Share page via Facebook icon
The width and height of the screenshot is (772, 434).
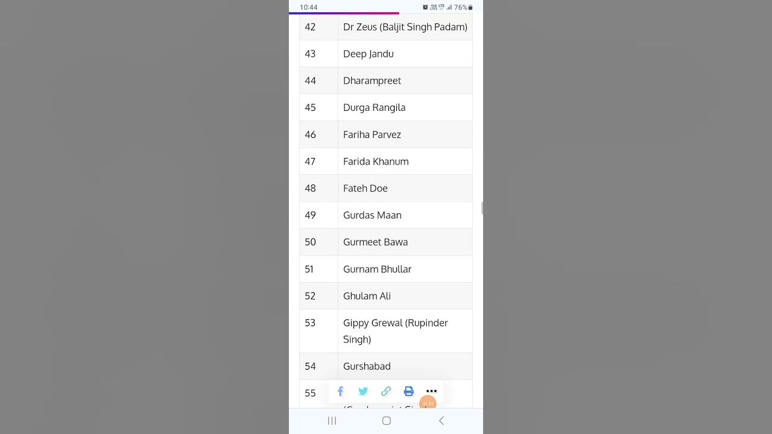click(340, 391)
